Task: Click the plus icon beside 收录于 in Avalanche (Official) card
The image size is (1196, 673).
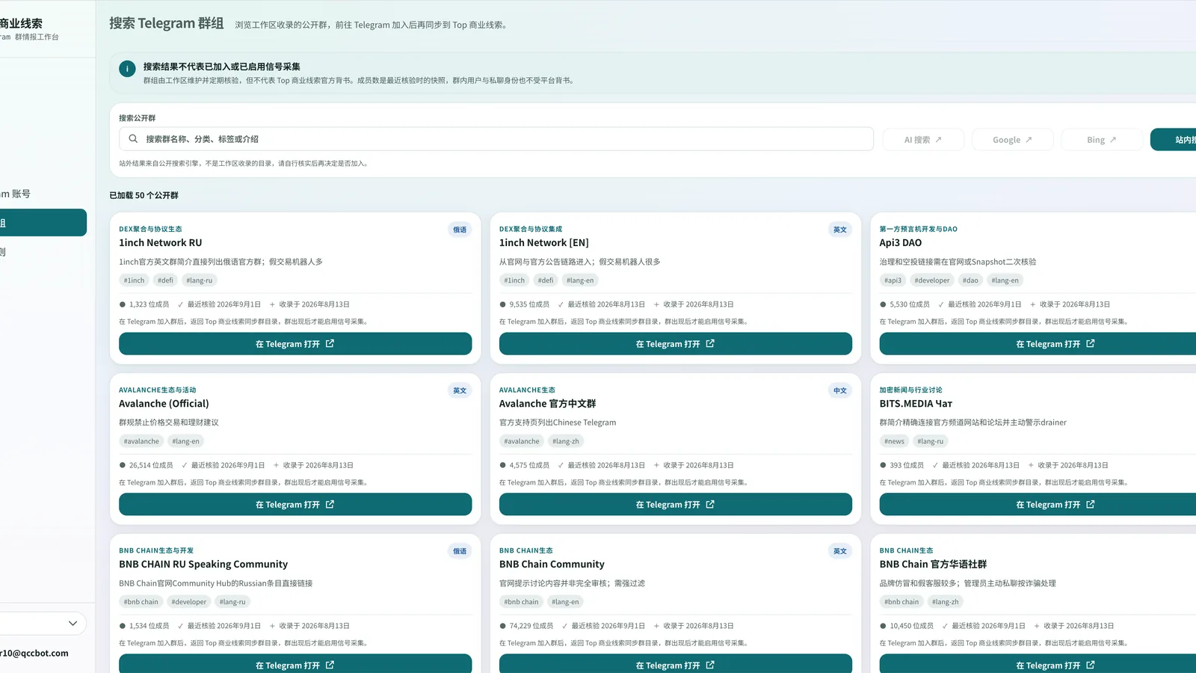Action: pyautogui.click(x=276, y=465)
